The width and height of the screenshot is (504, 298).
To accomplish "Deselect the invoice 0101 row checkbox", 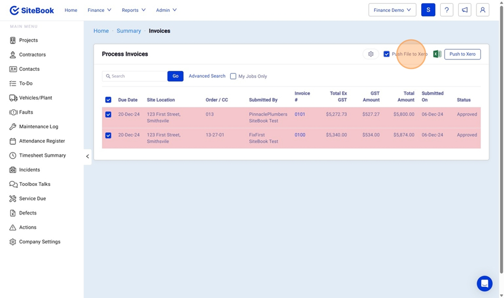I will [108, 114].
